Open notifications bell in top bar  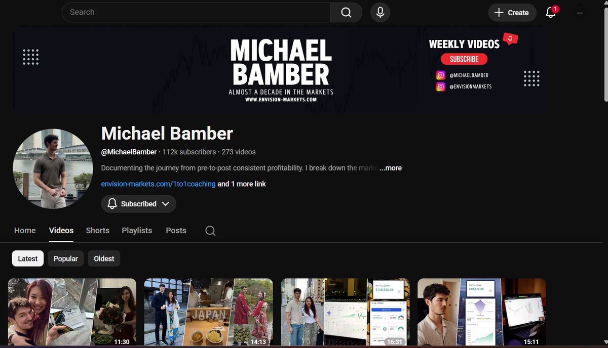coord(551,12)
